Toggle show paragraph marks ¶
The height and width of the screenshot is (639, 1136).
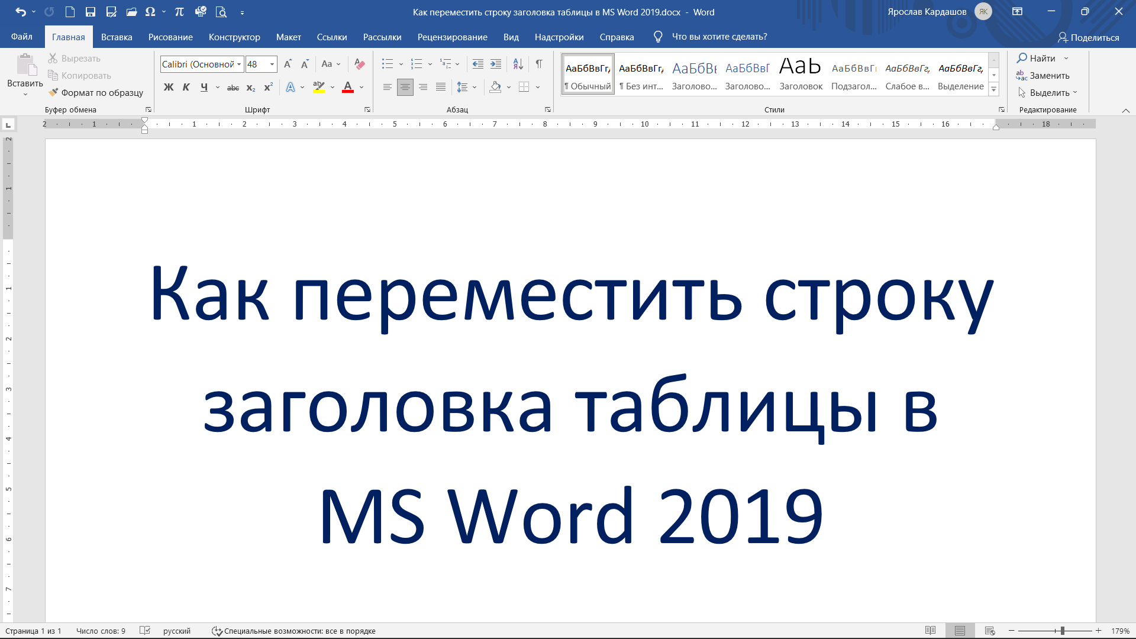[x=539, y=64]
